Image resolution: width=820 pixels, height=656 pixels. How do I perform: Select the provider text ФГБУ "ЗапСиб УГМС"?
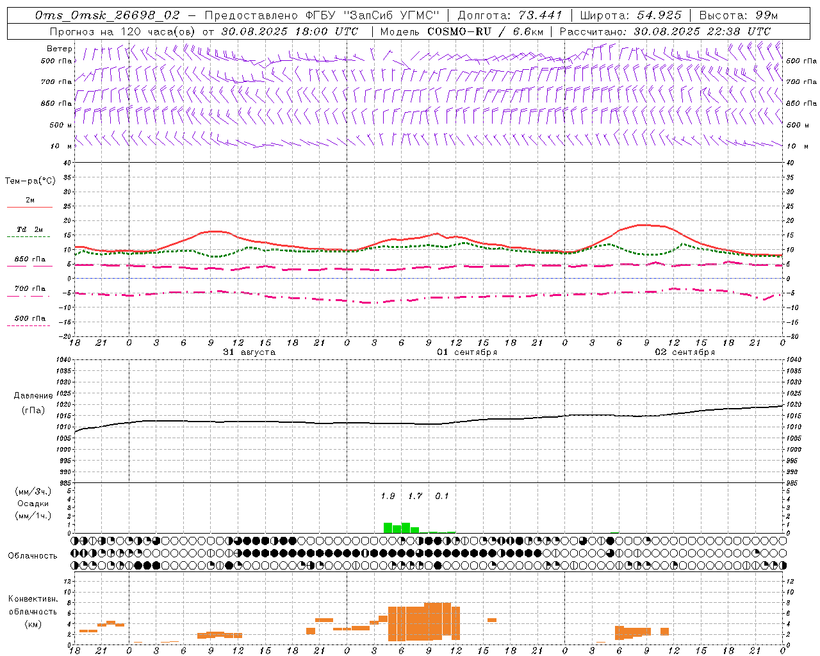(372, 15)
